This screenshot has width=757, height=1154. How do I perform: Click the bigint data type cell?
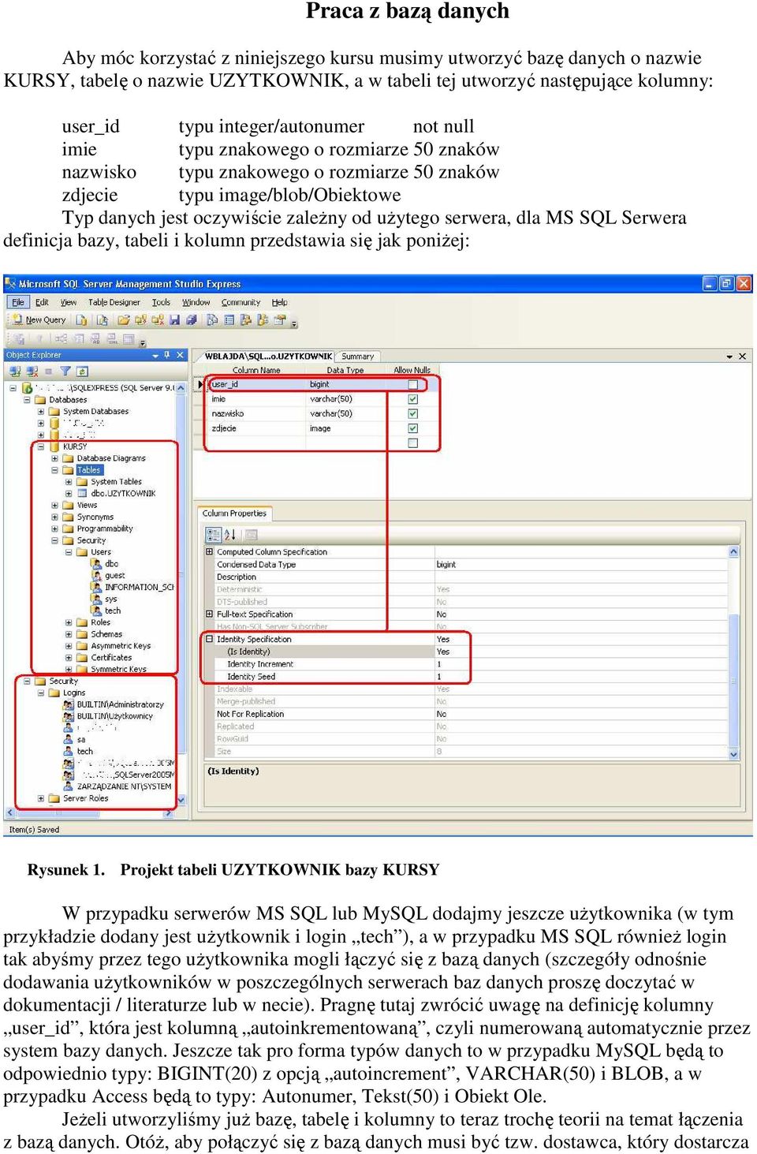point(346,385)
